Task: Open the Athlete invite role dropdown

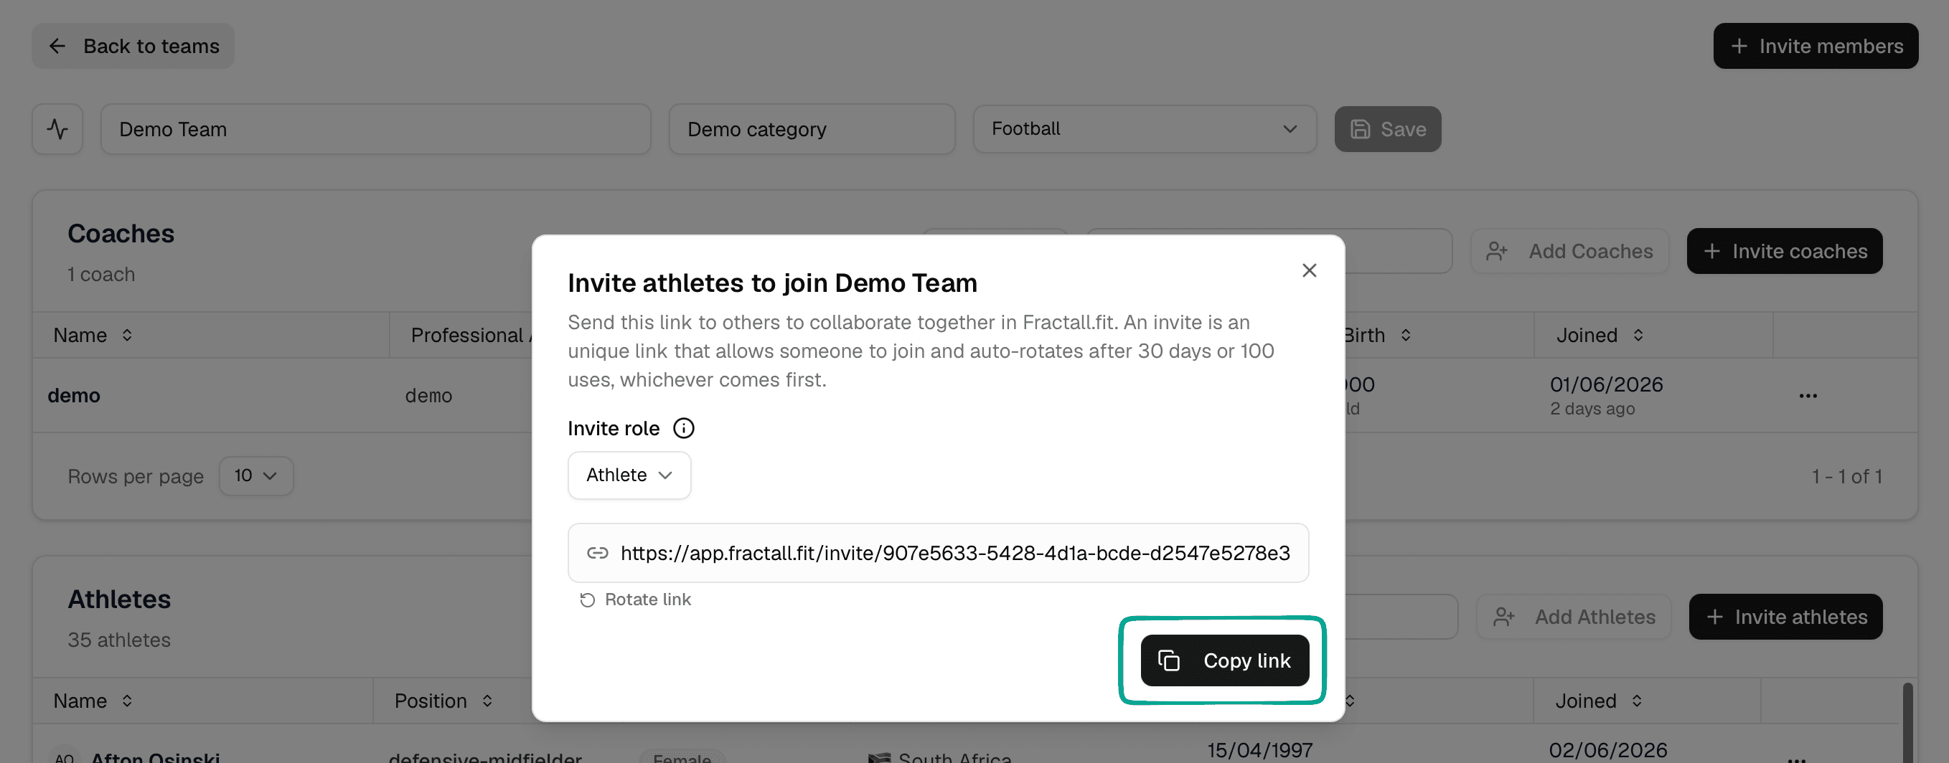Action: tap(629, 475)
